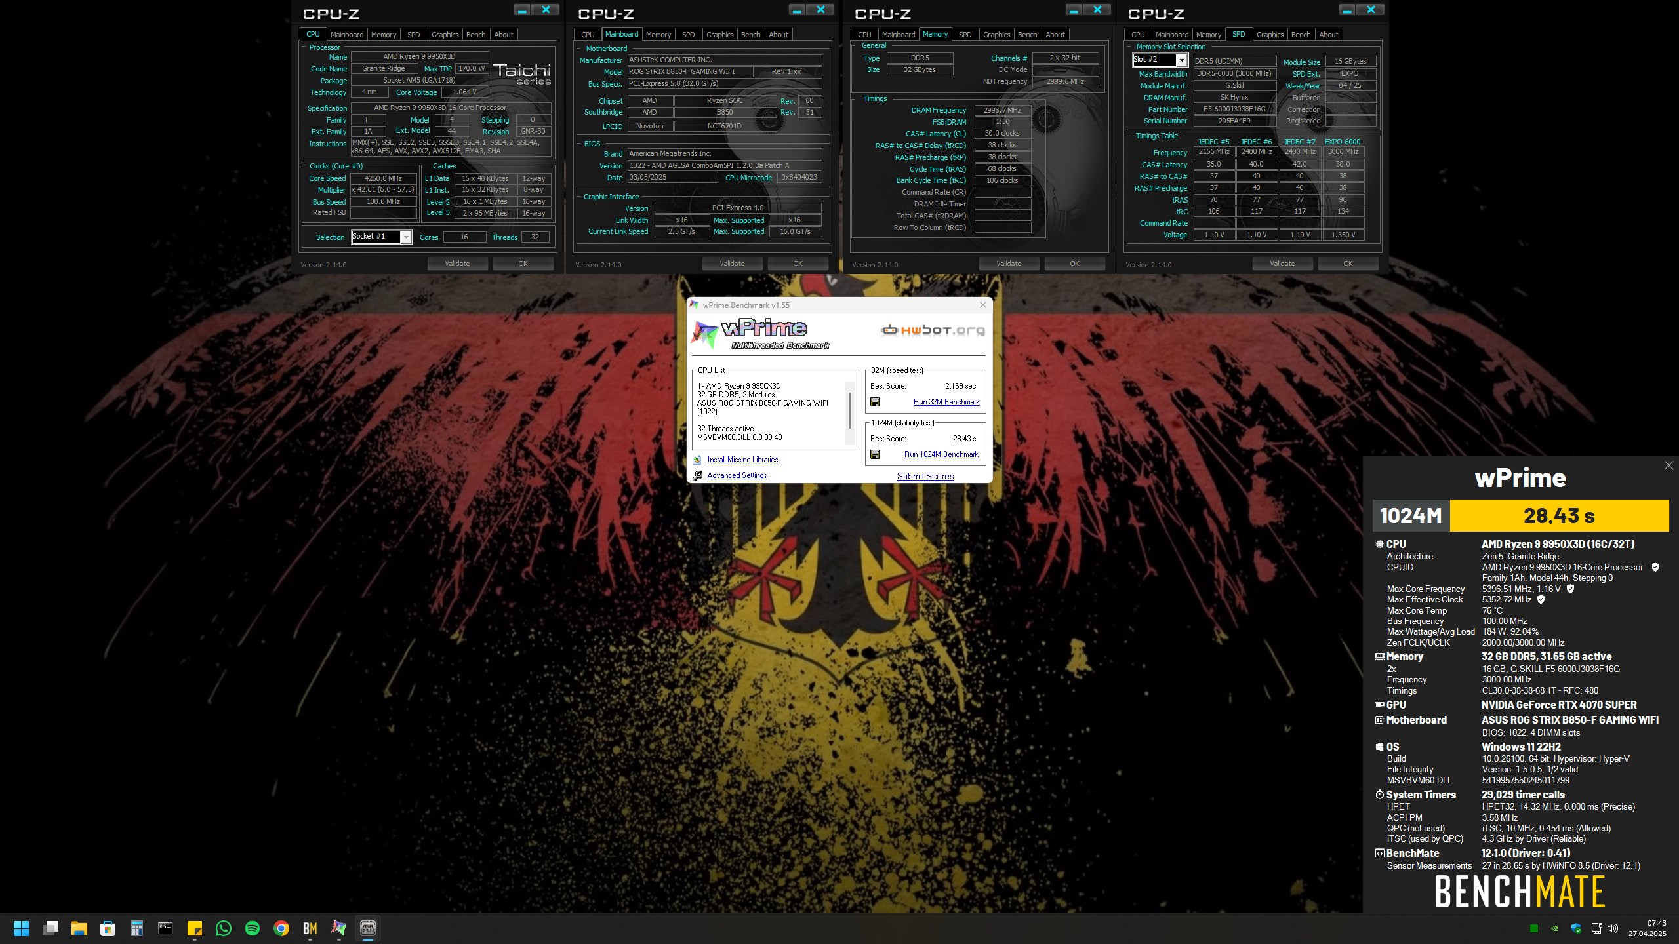Screen dimensions: 1679x944
Task: Open WhatsApp from the taskbar
Action: point(224,928)
